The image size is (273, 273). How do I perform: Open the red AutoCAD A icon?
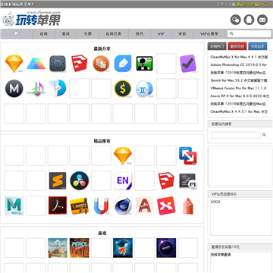[144, 206]
